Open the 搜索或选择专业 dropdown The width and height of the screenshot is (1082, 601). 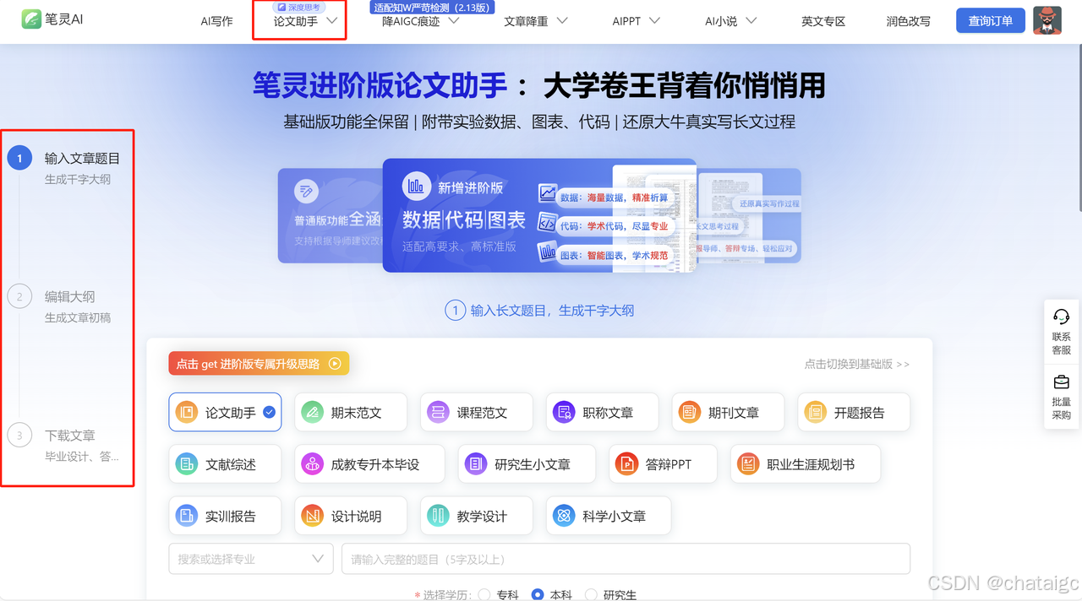coord(251,559)
